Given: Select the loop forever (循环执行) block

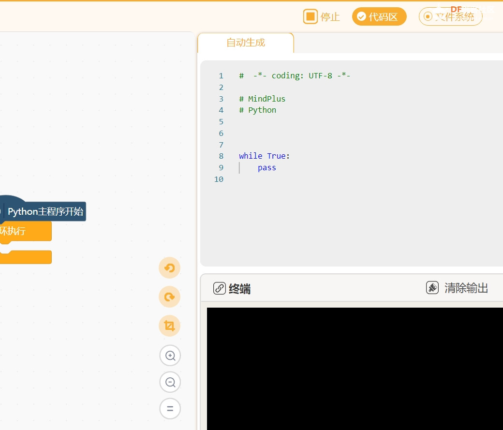Looking at the screenshot, I should click(x=26, y=231).
